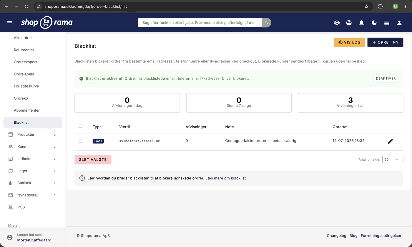Open the Antal pr. side dropdown
The height and width of the screenshot is (247, 412).
(393, 159)
